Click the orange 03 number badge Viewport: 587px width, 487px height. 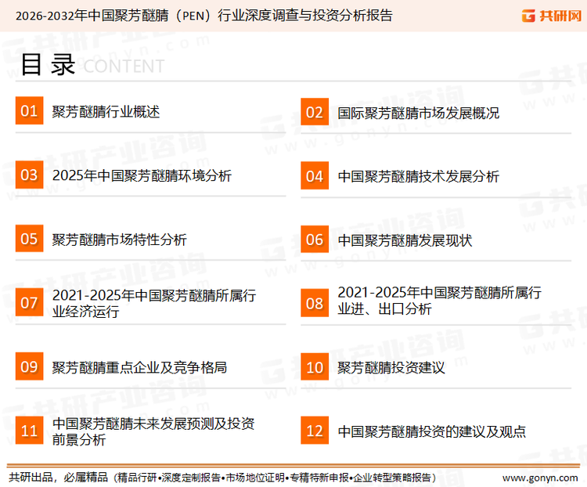(29, 175)
